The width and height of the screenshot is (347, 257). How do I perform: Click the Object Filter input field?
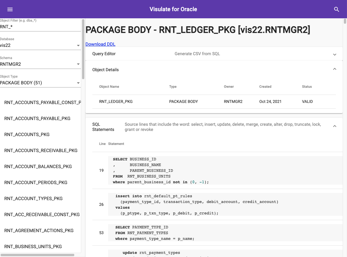pos(40,27)
